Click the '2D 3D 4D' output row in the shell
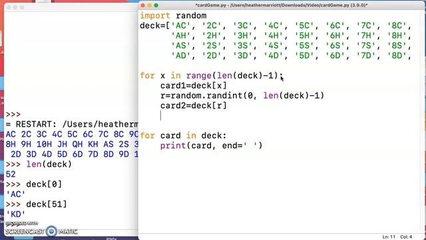This screenshot has height=240, width=426. pos(74,154)
